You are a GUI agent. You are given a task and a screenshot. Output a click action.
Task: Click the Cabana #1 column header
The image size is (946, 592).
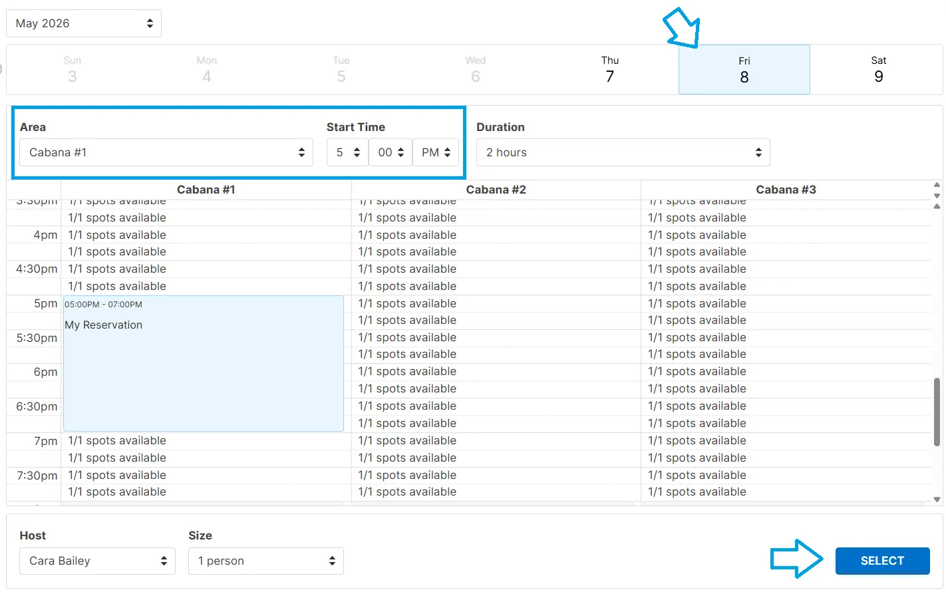[206, 190]
